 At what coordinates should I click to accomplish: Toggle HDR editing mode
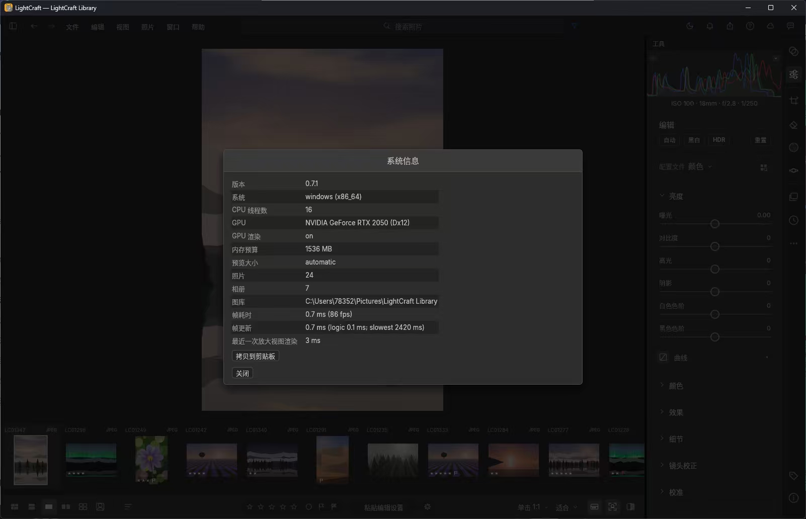click(719, 140)
